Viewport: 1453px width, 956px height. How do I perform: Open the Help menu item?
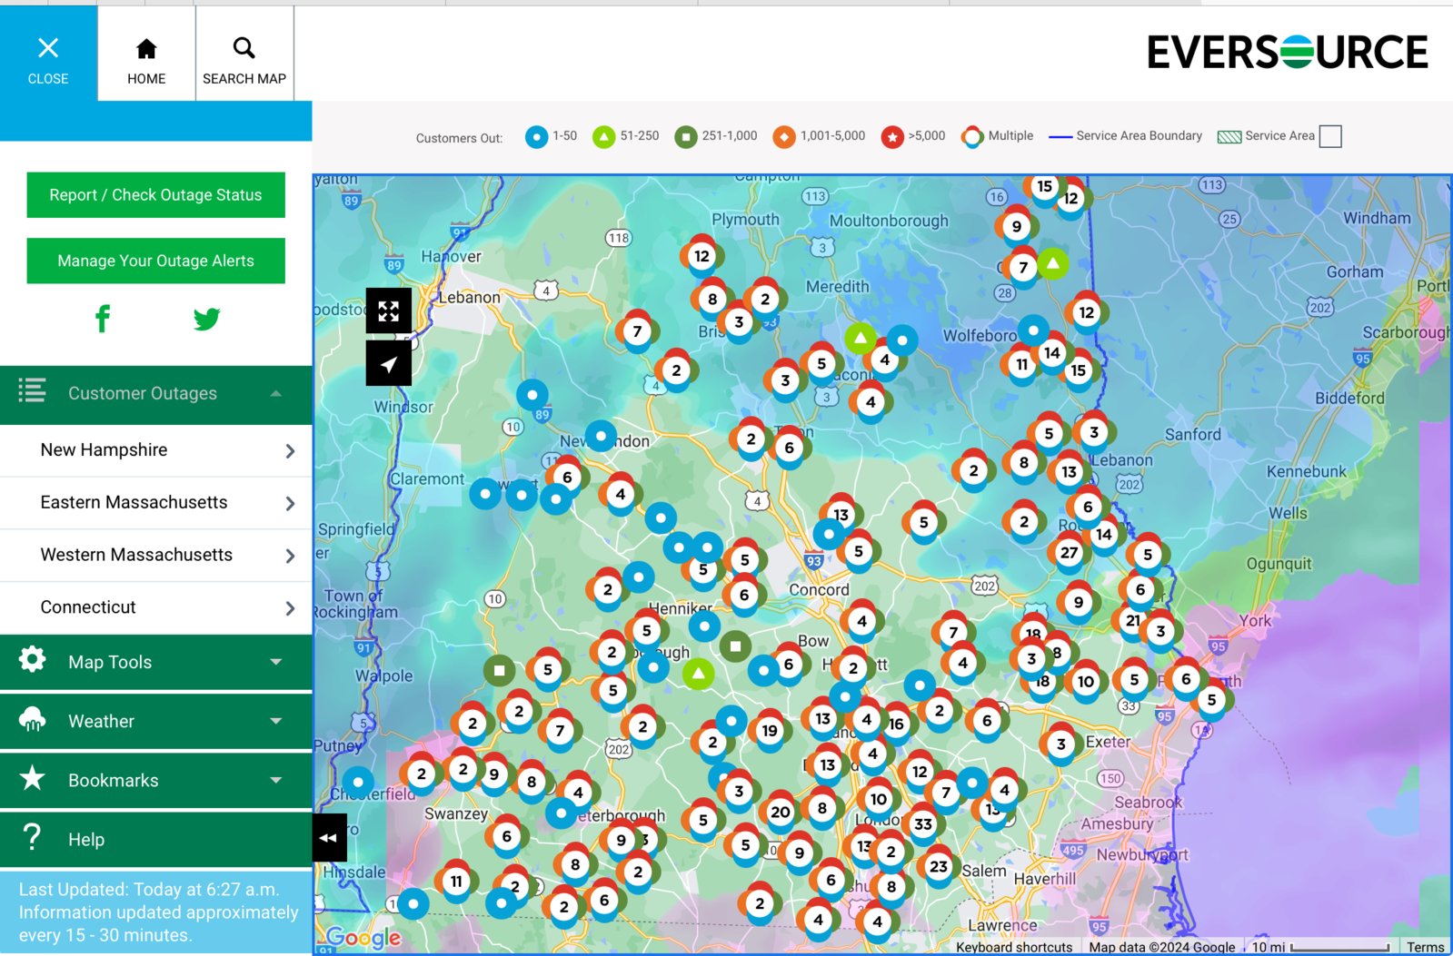[x=156, y=840]
